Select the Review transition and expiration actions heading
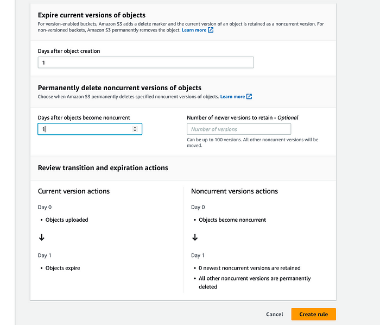Image resolution: width=380 pixels, height=325 pixels. (103, 168)
